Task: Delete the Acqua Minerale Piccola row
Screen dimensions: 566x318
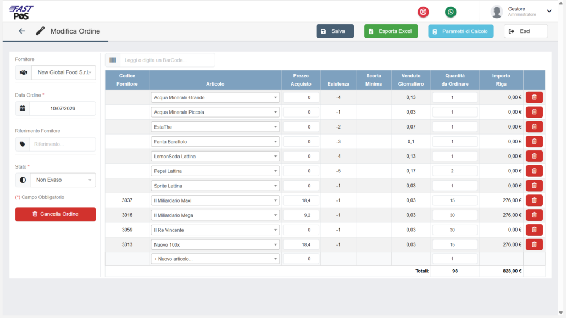Action: point(534,112)
